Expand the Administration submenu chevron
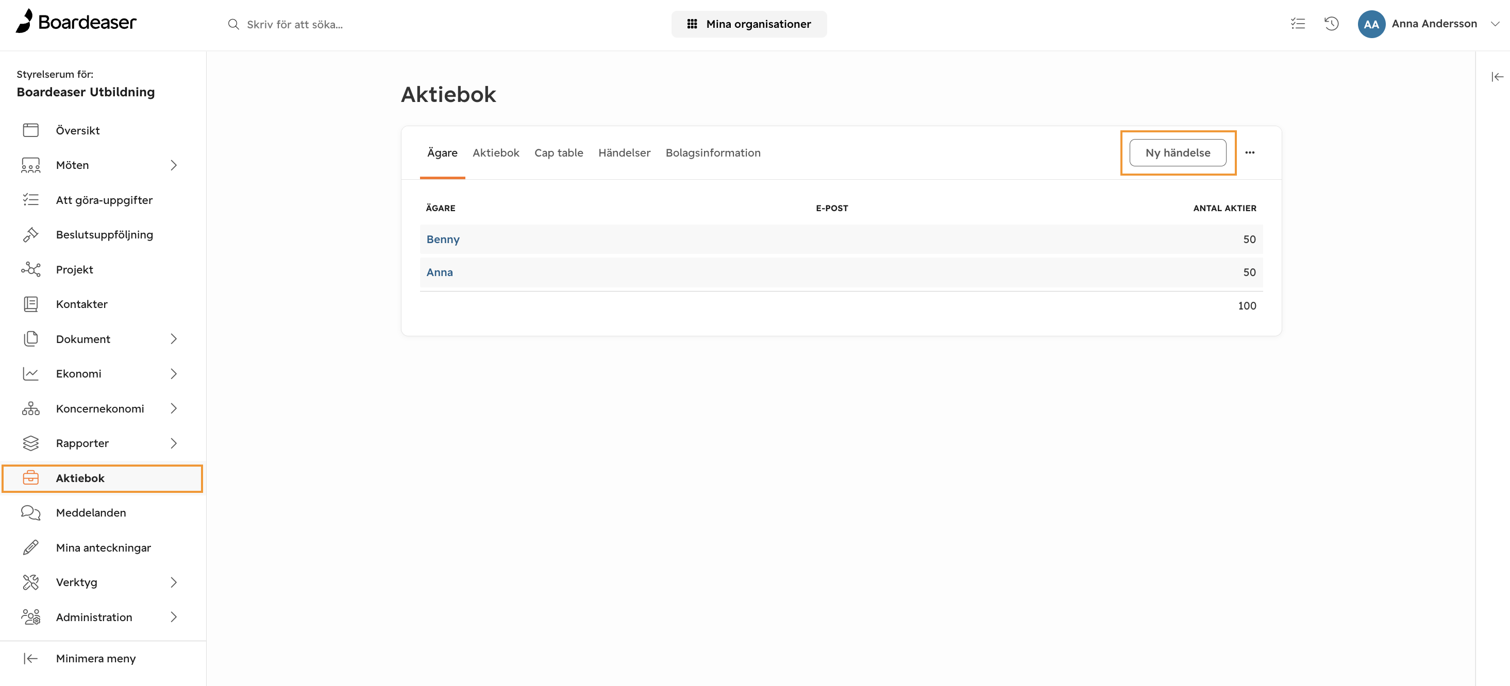 click(x=174, y=617)
